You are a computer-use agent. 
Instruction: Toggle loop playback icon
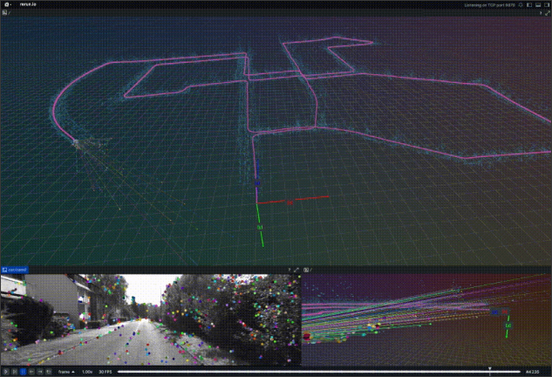click(x=46, y=372)
